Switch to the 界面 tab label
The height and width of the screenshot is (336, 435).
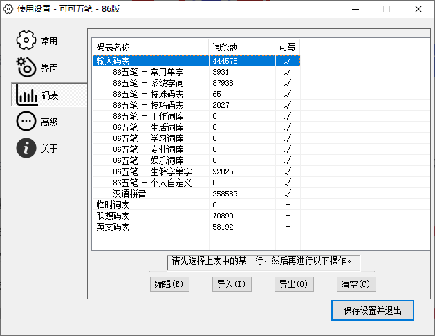coord(49,68)
